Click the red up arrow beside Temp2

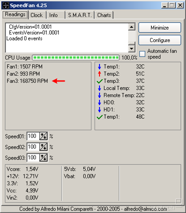point(99,74)
